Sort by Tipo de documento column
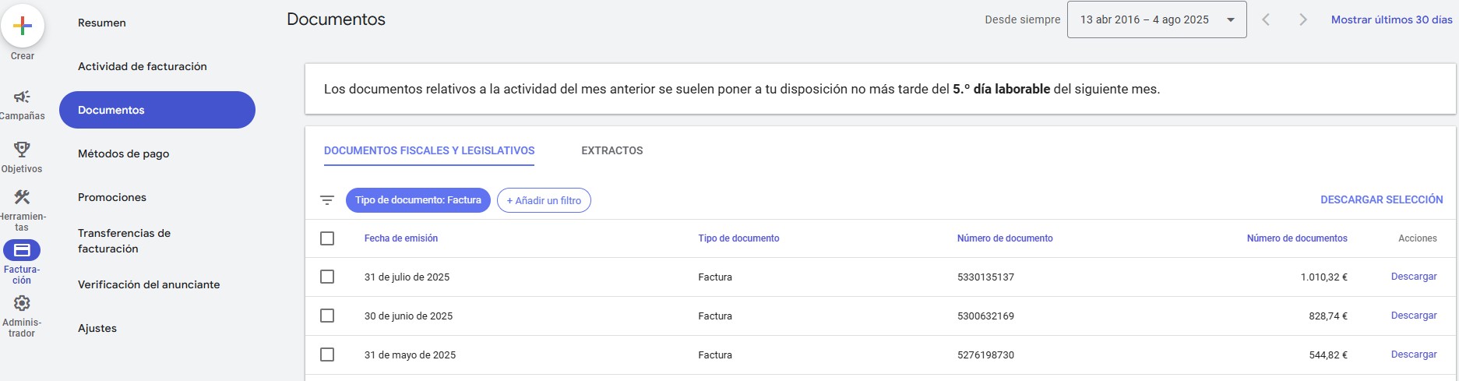The image size is (1459, 381). 738,238
